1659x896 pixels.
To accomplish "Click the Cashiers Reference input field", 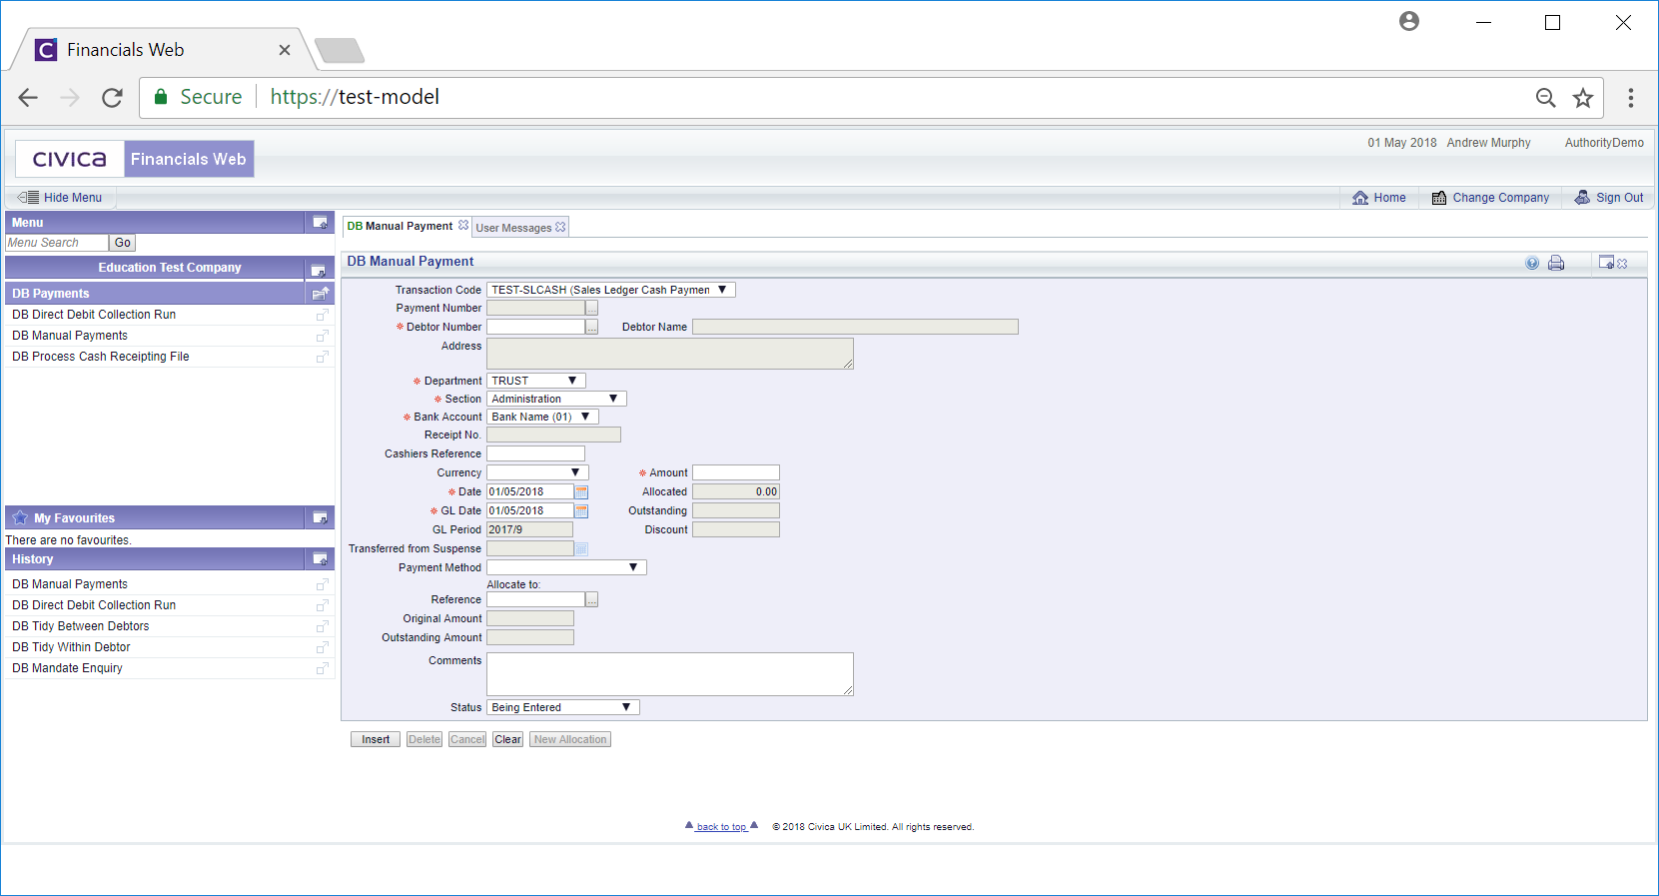I will tap(535, 453).
